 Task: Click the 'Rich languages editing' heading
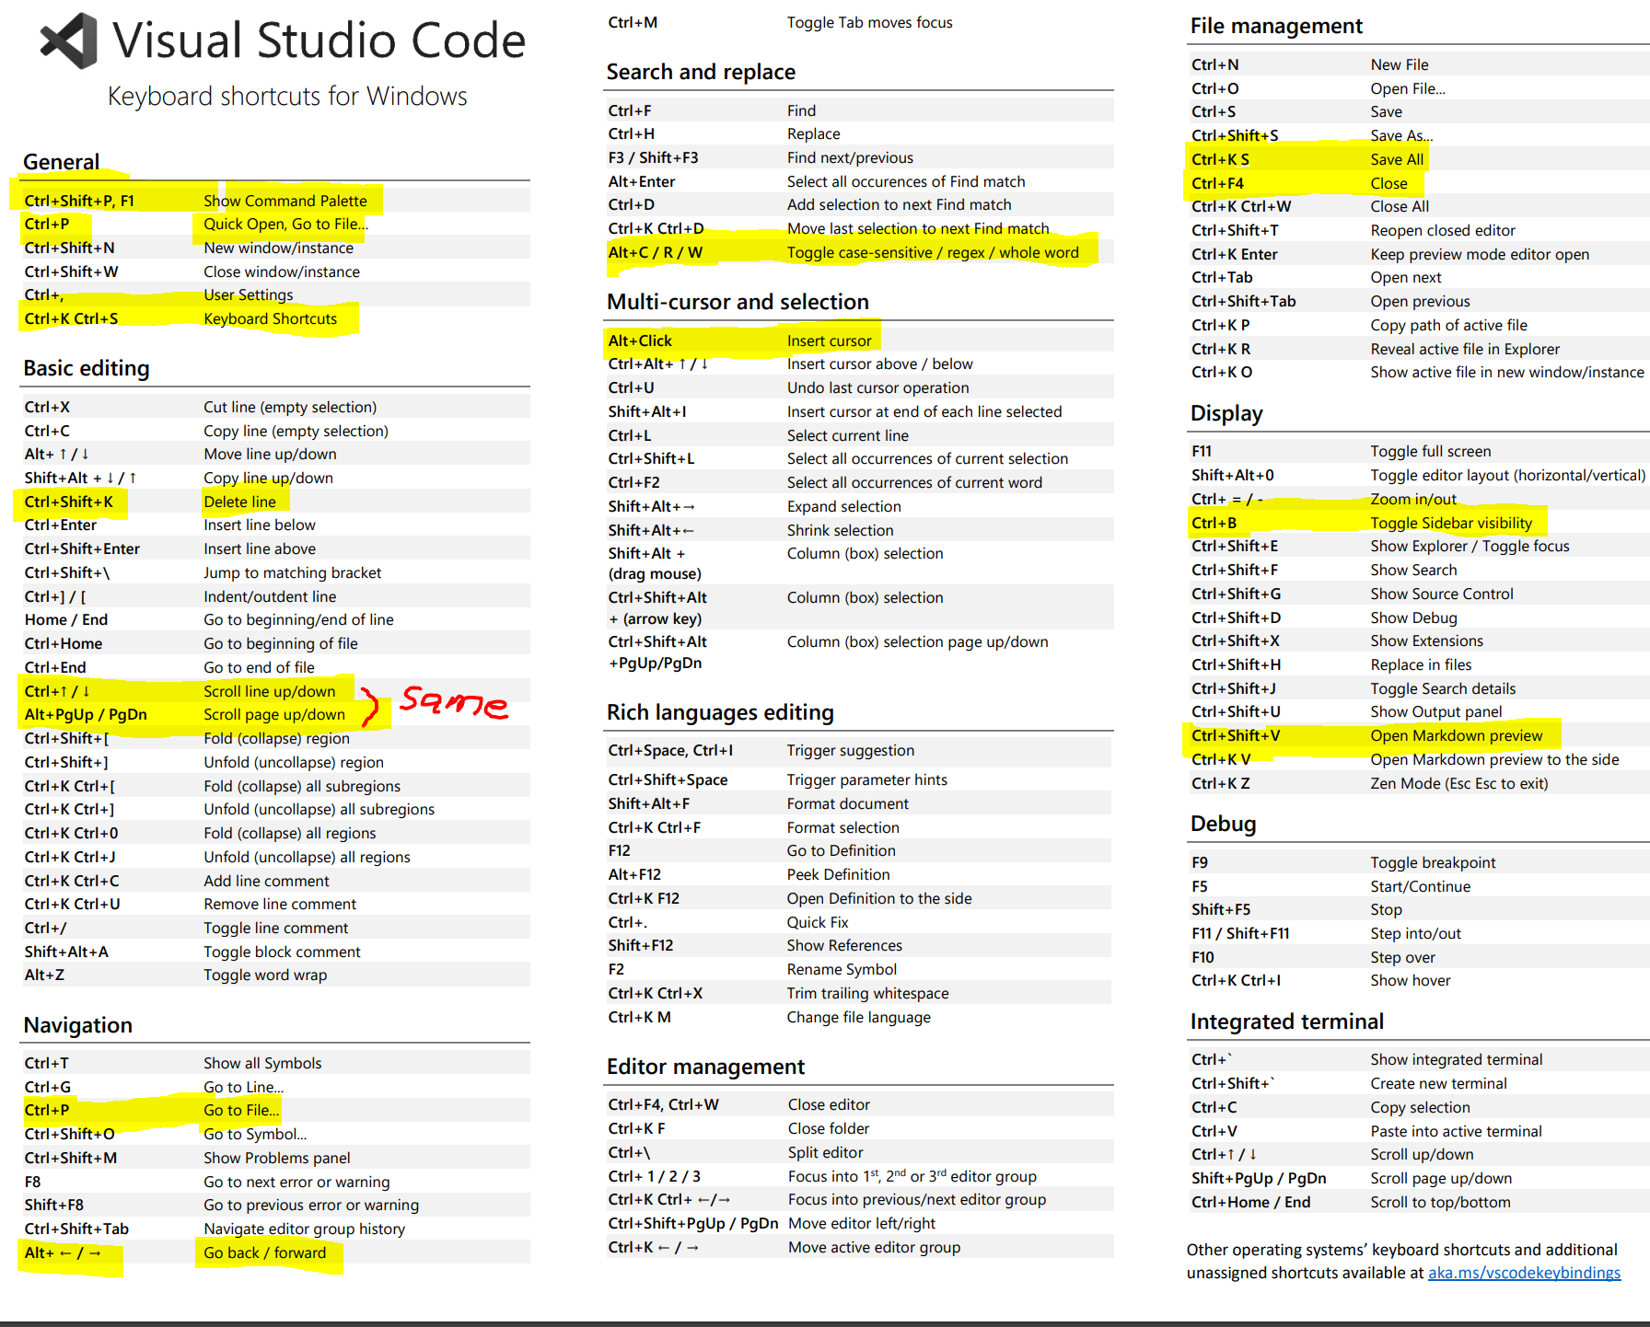(720, 712)
